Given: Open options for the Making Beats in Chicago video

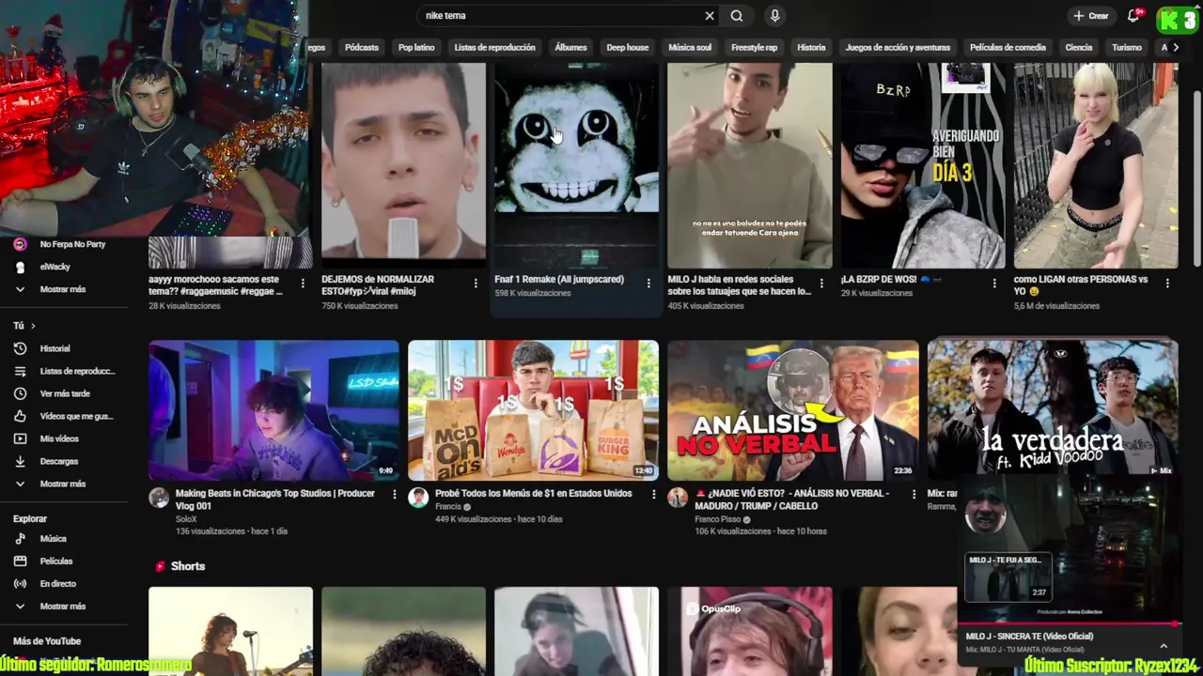Looking at the screenshot, I should pos(395,495).
